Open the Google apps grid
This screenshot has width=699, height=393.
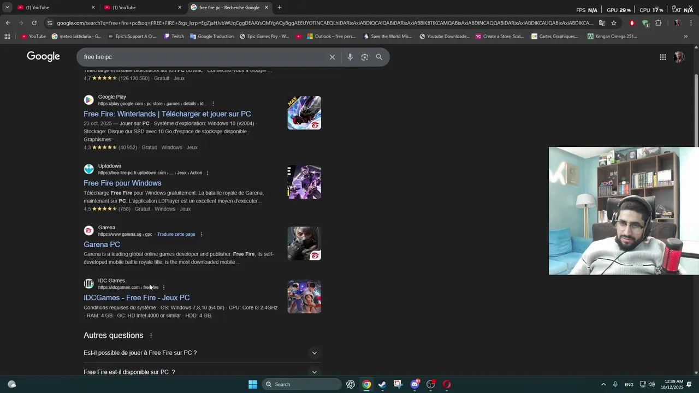coord(662,57)
